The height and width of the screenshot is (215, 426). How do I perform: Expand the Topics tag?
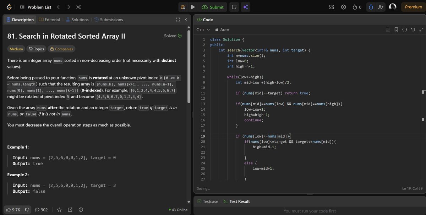(36, 49)
